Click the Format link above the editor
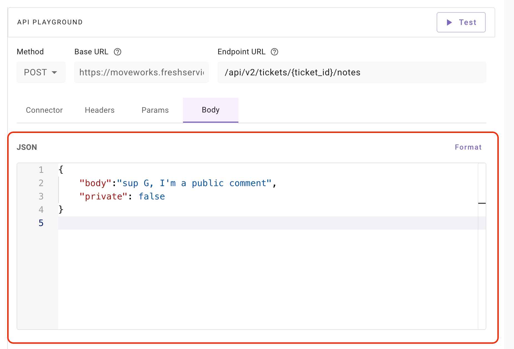The image size is (514, 349). click(468, 147)
